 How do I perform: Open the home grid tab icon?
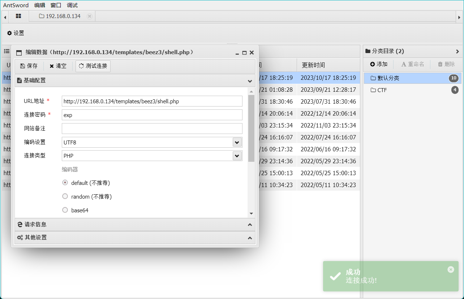pos(18,16)
